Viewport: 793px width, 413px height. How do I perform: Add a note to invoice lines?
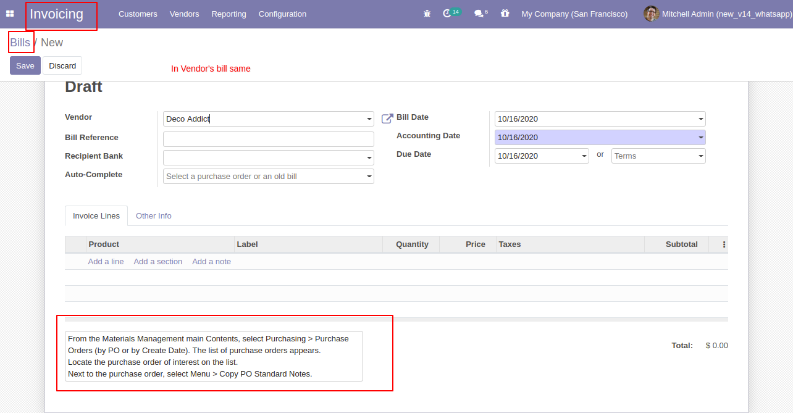coord(212,262)
